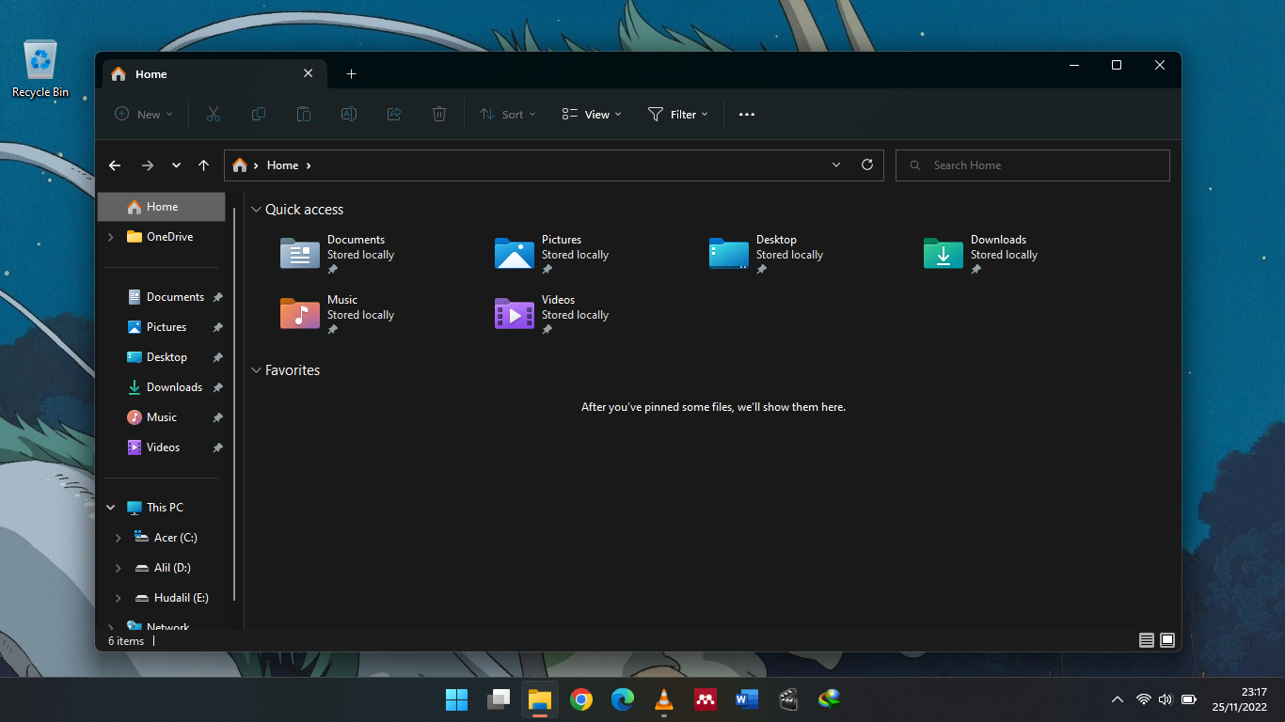
Task: Go up one level with up arrow
Action: [x=203, y=165]
